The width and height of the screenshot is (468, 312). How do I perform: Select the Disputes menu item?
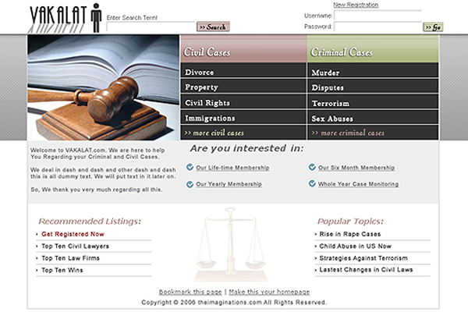tap(373, 87)
